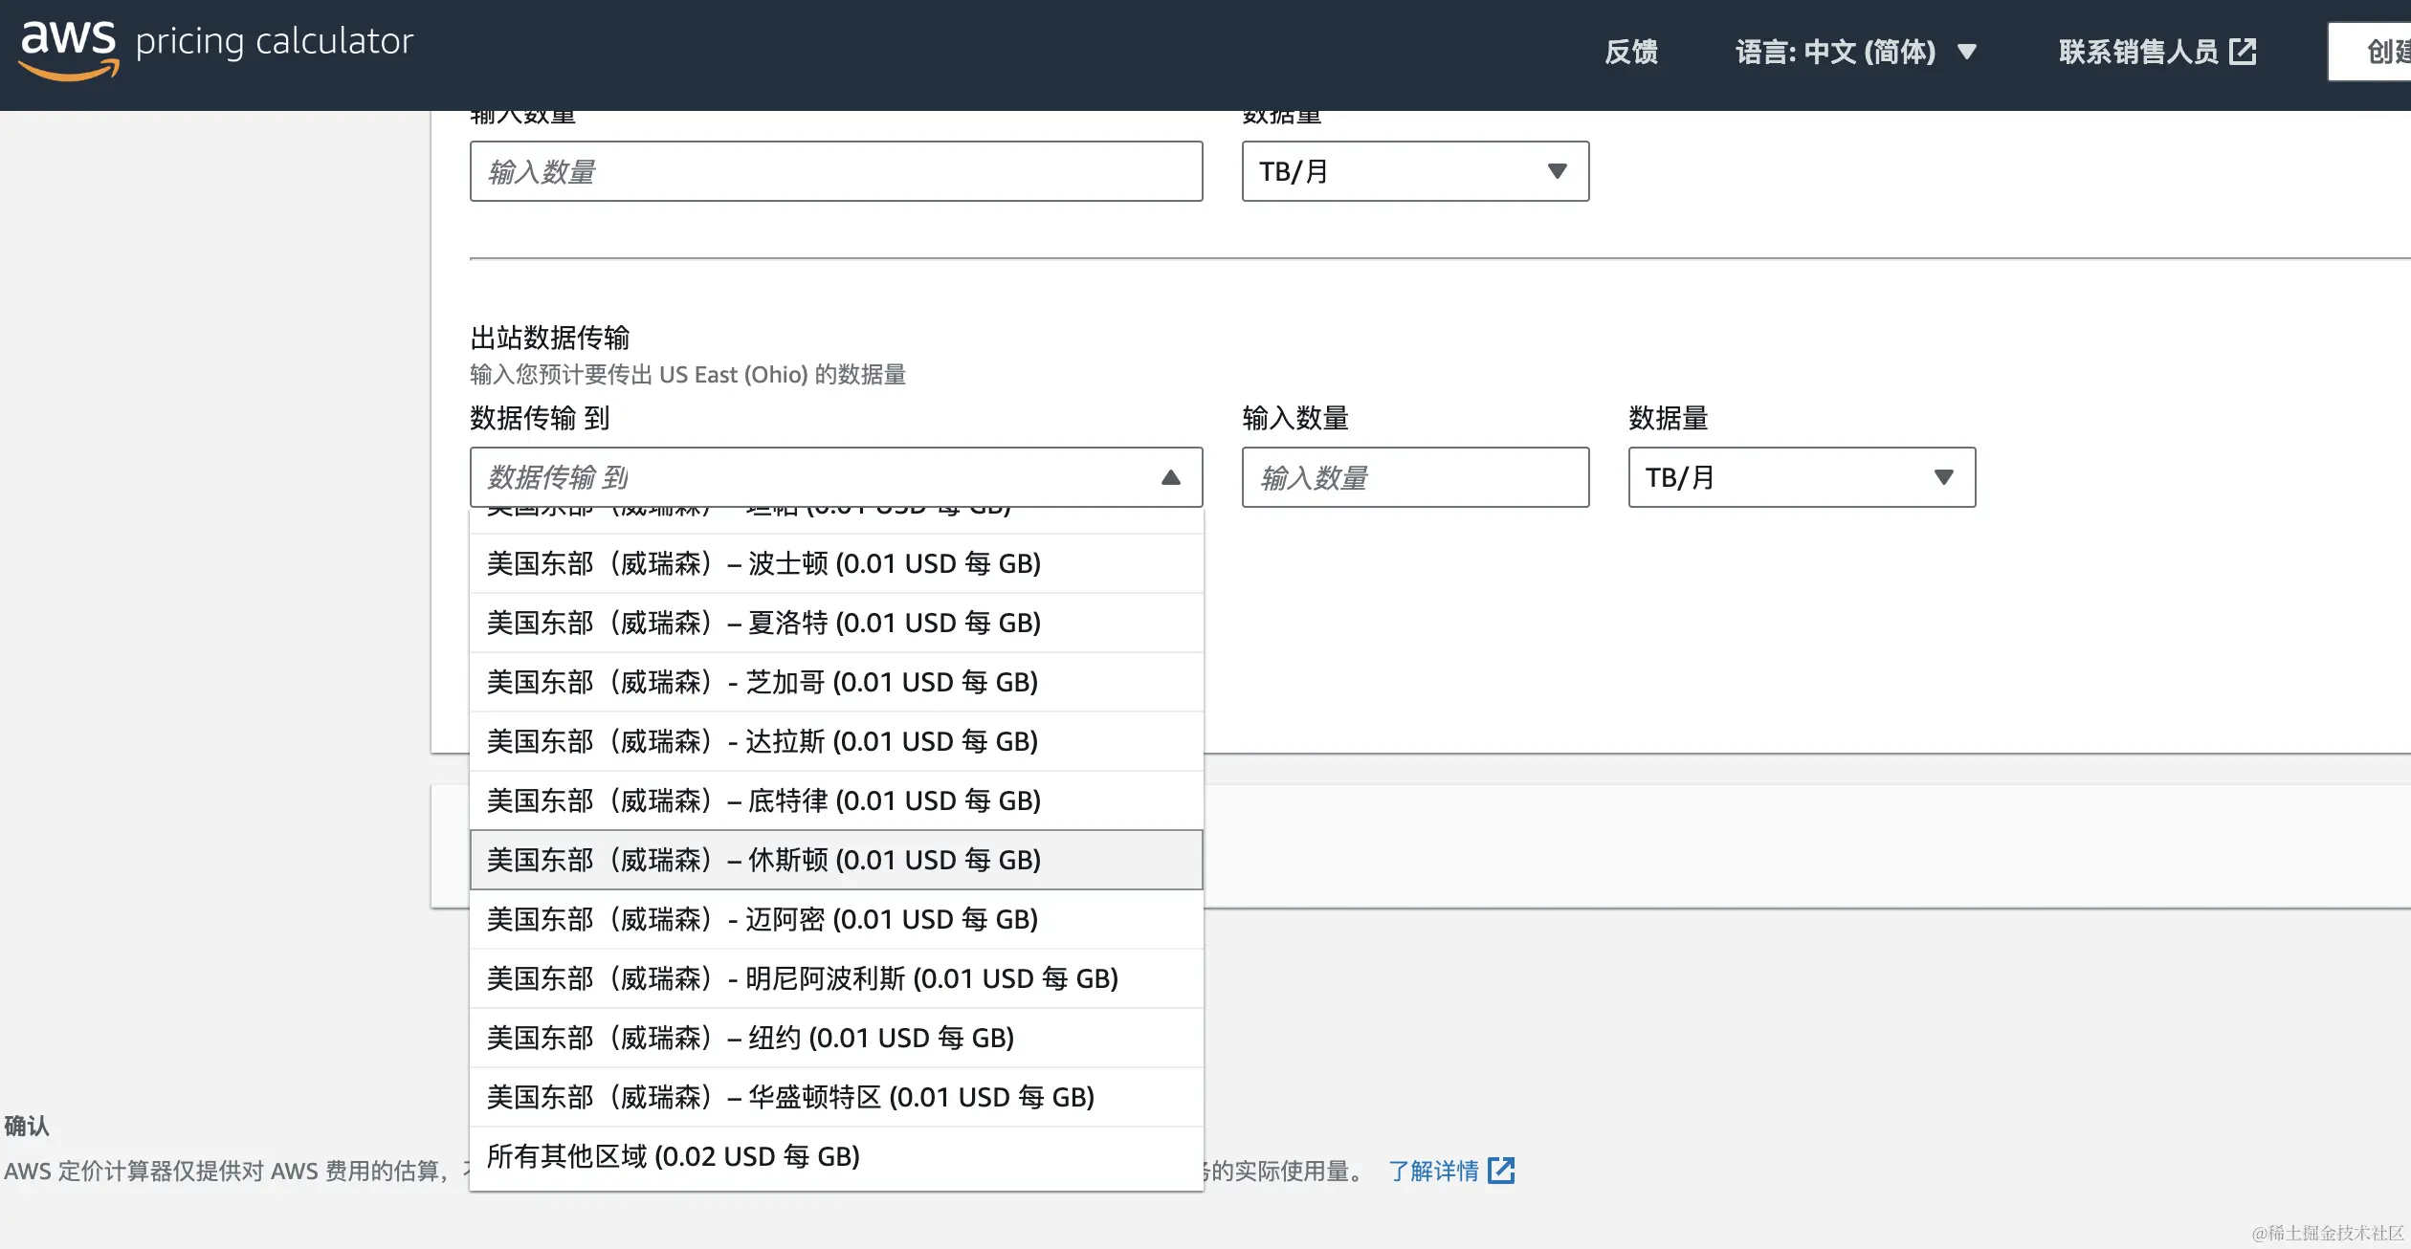
Task: Open the 了解详情 learn more link
Action: [x=1433, y=1170]
